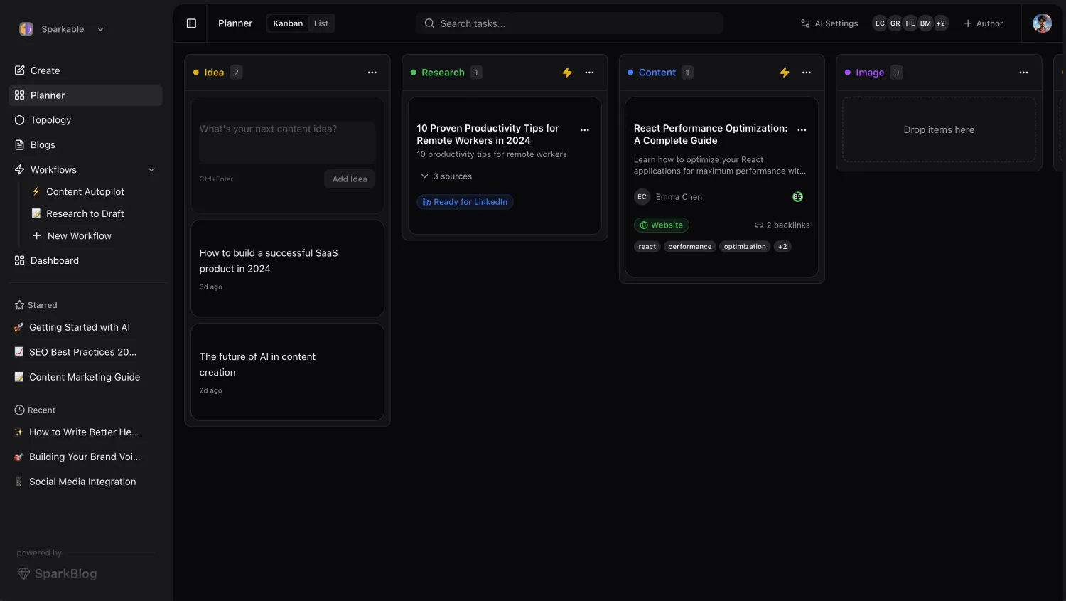Open the SaaS product idea card
Image resolution: width=1066 pixels, height=601 pixels.
[287, 268]
